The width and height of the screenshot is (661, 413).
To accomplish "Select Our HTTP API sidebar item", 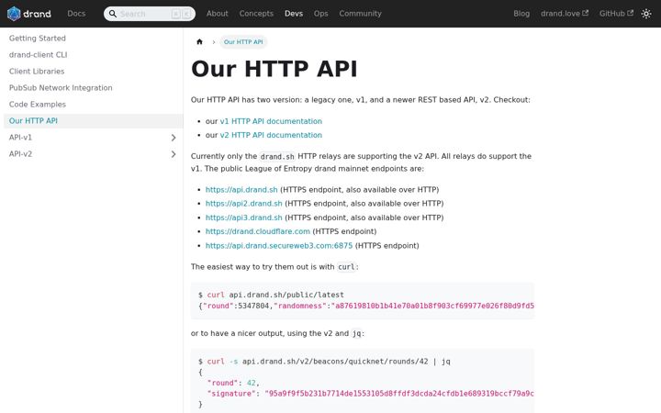I will (94, 121).
